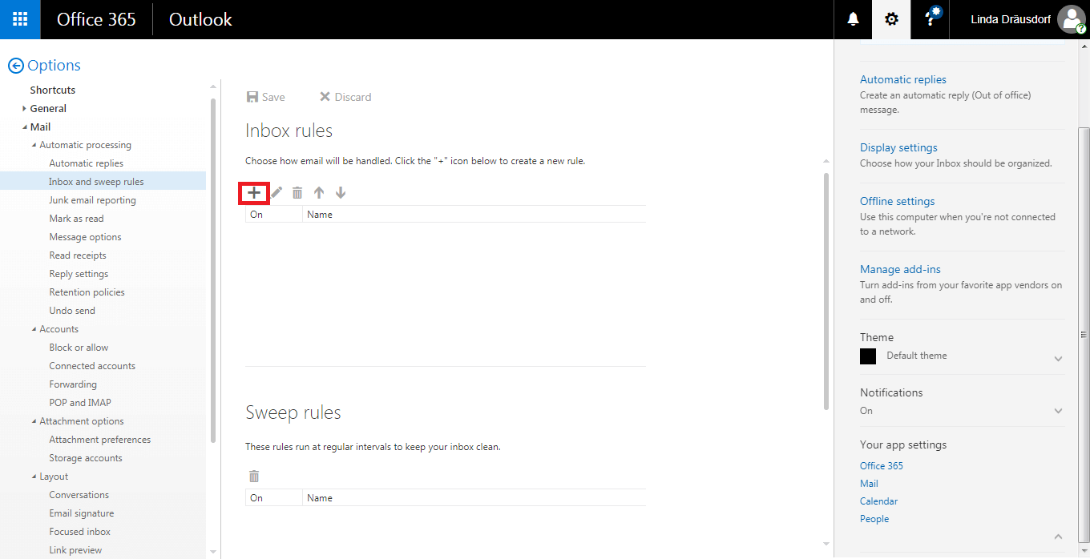This screenshot has width=1090, height=559.
Task: Open the Automatic replies link
Action: pyautogui.click(x=902, y=78)
